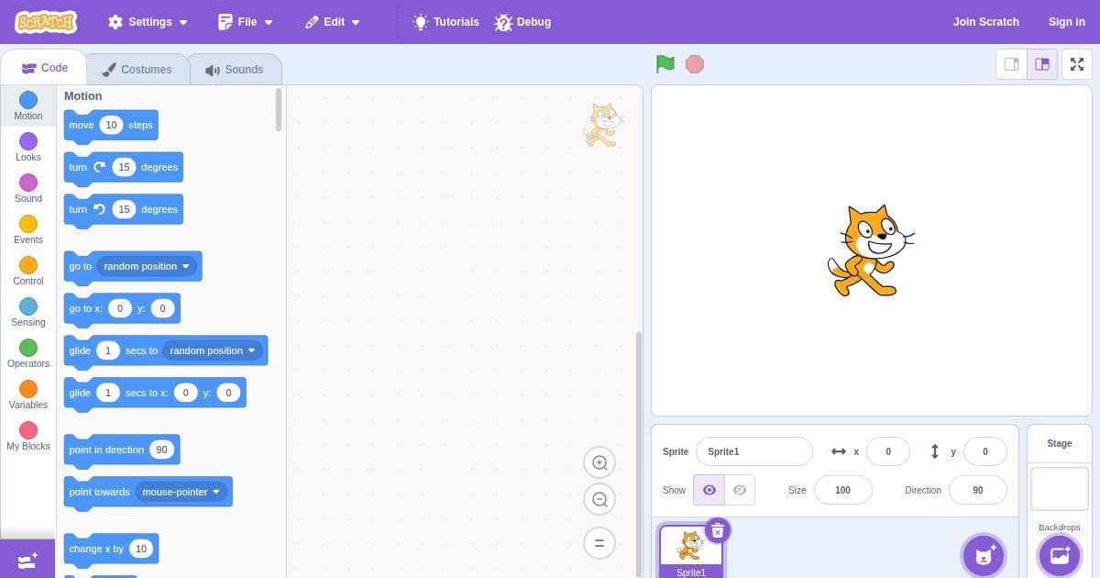Open the Tutorials page
1100x578 pixels.
click(446, 22)
